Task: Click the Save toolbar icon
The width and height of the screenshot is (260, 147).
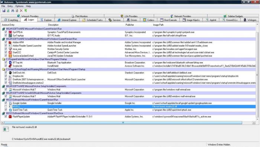Action: 4,11
